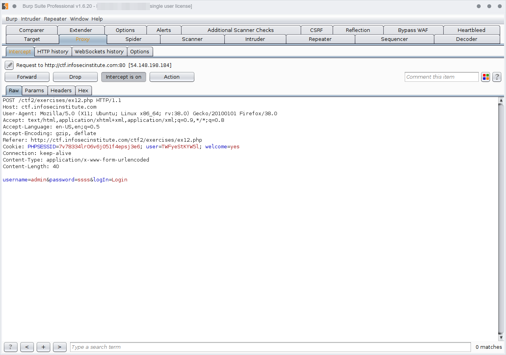
Task: Open the Intruder menu in menu bar
Action: 31,19
